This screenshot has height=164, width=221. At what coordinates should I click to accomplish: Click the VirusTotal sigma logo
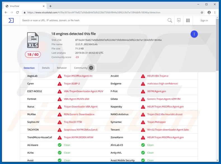[11, 20]
